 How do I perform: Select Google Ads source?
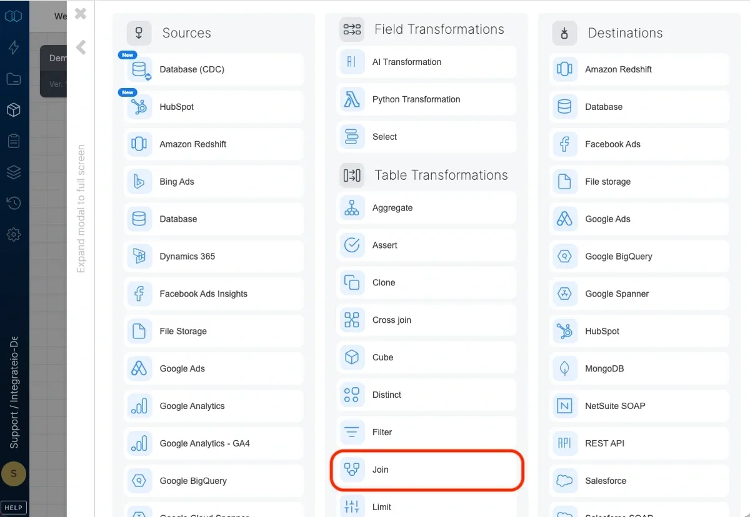tap(214, 369)
